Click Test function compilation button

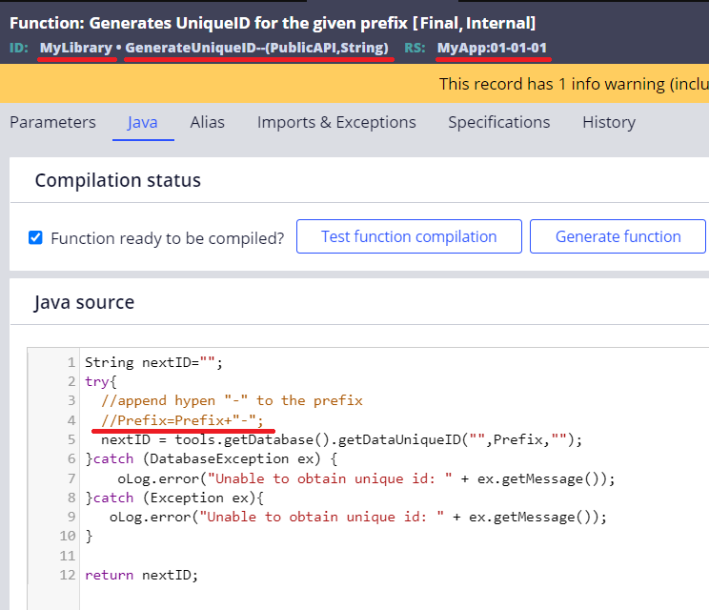[x=409, y=236]
